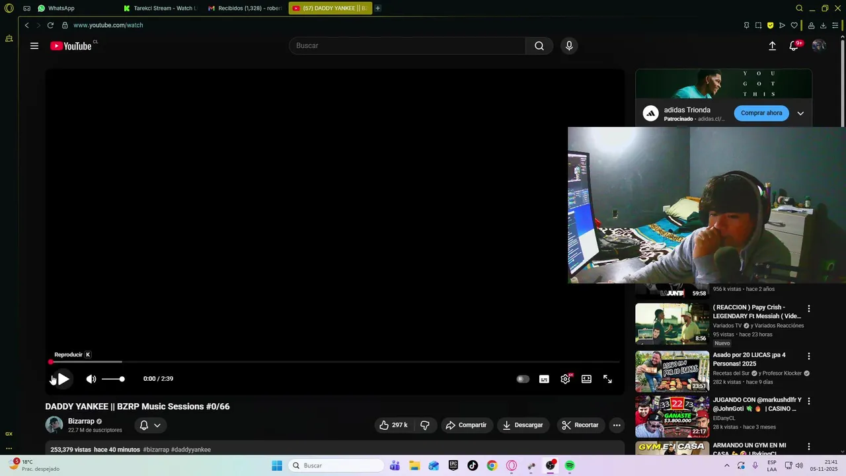Click the YouTube search magnifier button
The height and width of the screenshot is (476, 846).
(539, 46)
